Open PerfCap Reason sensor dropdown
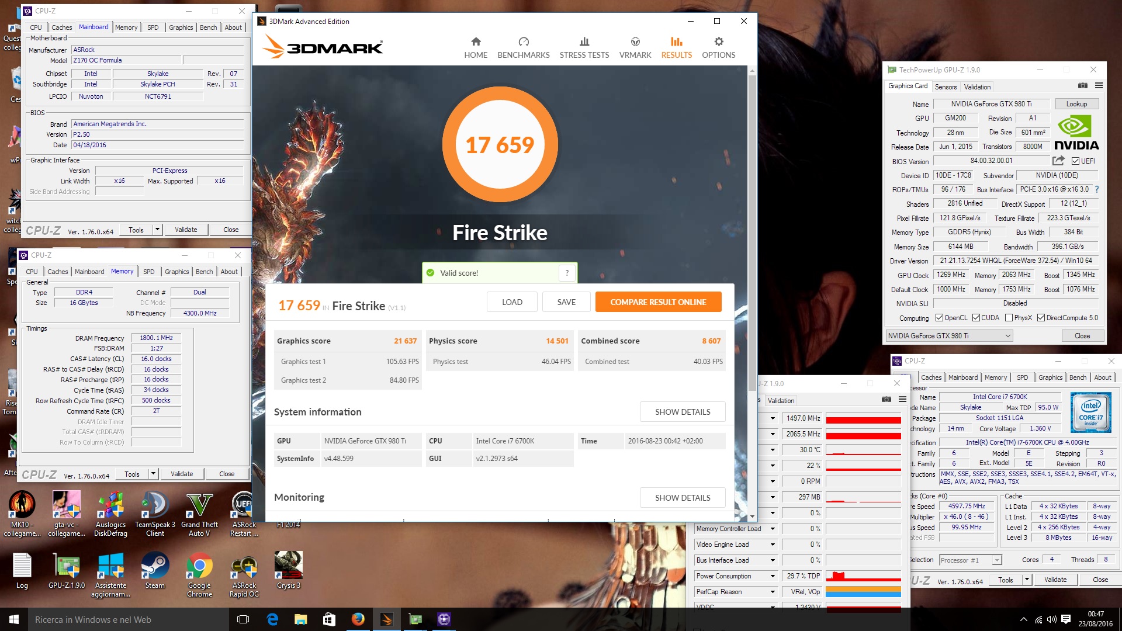 (x=773, y=592)
